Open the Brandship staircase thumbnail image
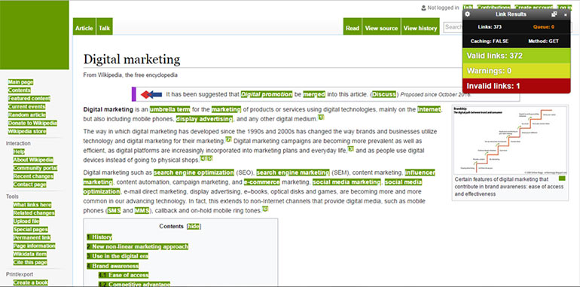The height and width of the screenshot is (287, 580). pyautogui.click(x=510, y=141)
